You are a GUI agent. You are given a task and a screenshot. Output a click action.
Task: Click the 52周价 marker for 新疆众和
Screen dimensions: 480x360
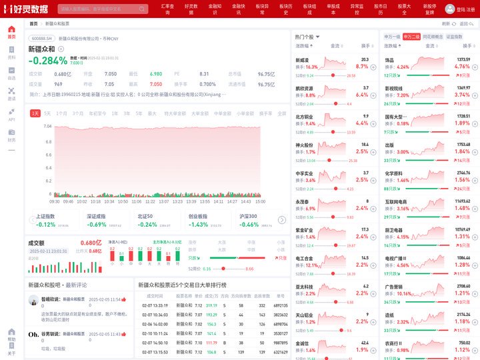click(x=223, y=269)
